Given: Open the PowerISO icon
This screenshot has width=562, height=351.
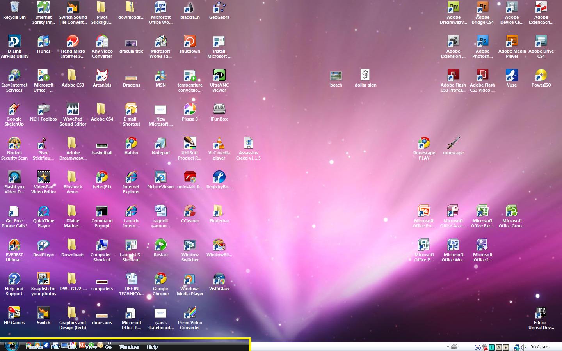Looking at the screenshot, I should coord(541,78).
